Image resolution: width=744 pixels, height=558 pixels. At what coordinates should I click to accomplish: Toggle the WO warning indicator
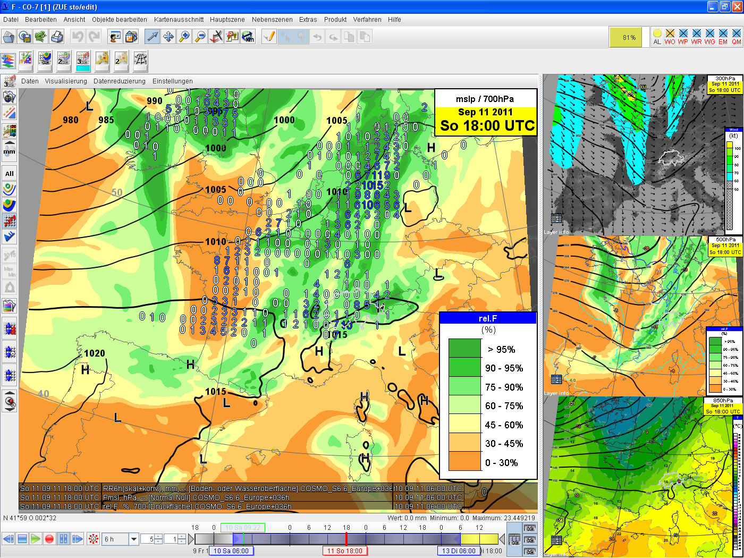tap(670, 37)
